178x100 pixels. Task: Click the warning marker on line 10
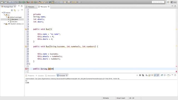[x=26, y=29]
